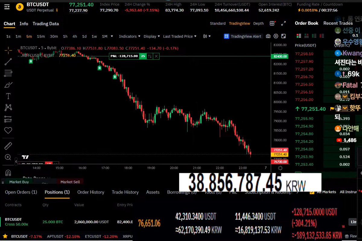Select the chart patterns tool
Viewport: 362px width, 241px height.
point(8,107)
